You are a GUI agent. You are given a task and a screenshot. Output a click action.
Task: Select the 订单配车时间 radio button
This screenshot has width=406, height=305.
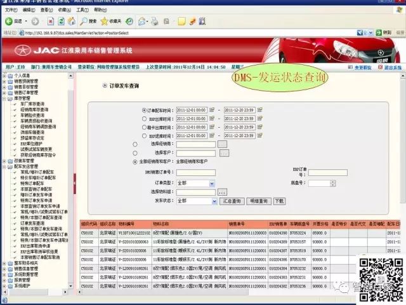tap(144, 110)
